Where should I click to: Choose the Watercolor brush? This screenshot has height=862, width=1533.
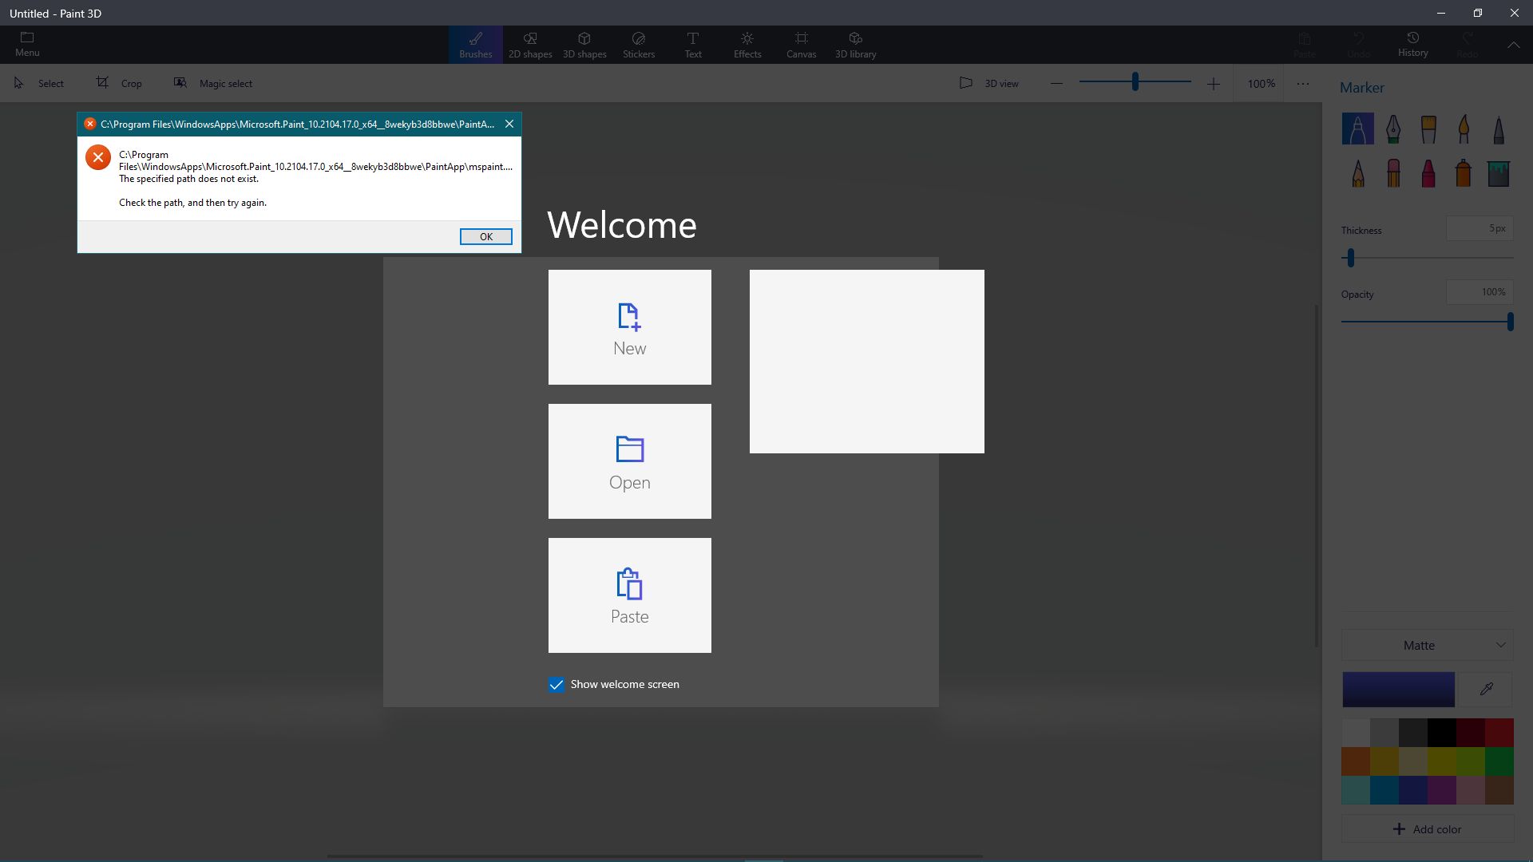point(1464,129)
